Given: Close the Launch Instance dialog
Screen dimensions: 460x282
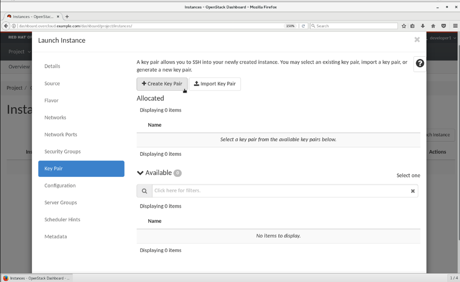Looking at the screenshot, I should pyautogui.click(x=417, y=40).
